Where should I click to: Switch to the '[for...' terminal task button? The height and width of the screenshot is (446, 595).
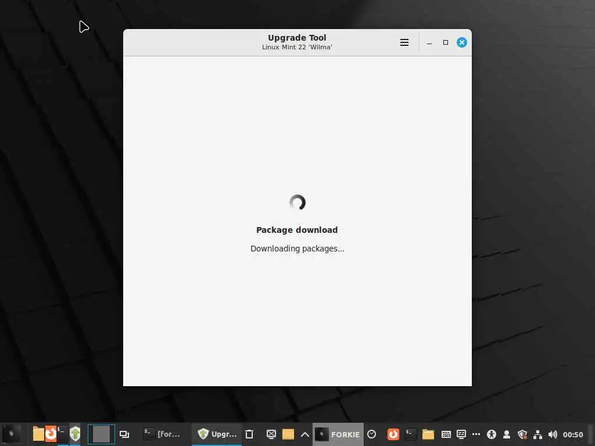162,434
